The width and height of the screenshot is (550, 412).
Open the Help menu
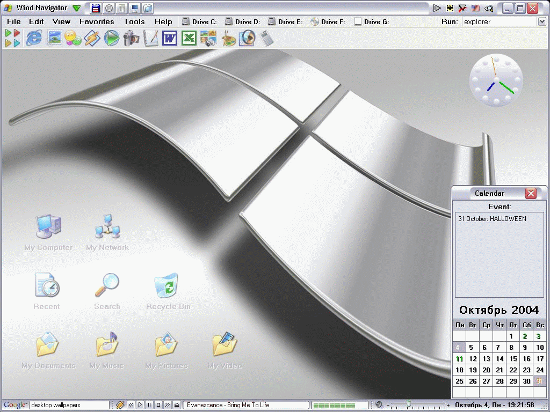[163, 21]
